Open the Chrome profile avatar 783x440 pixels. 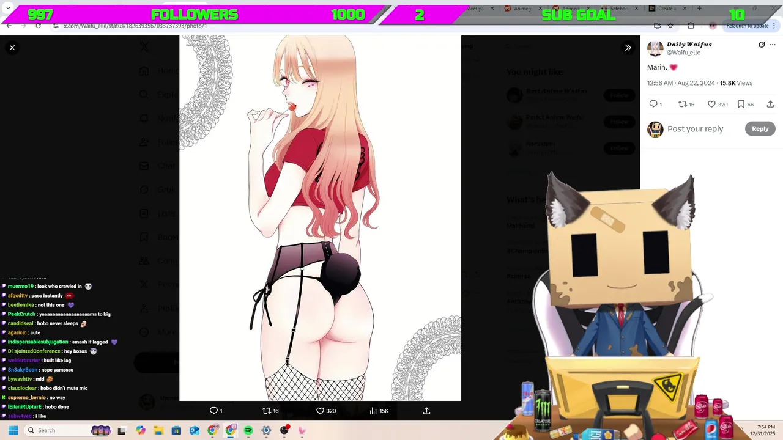click(712, 26)
